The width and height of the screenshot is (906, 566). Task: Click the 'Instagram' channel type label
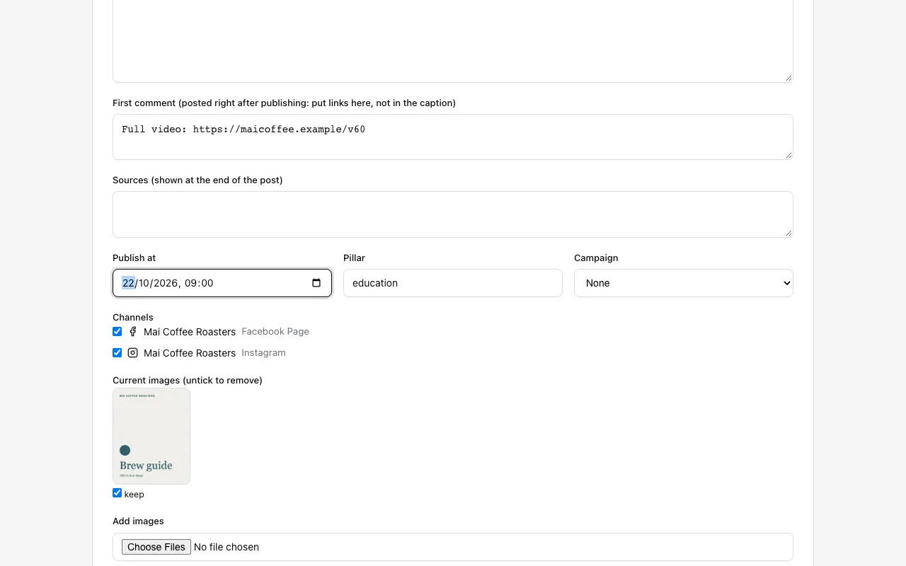(263, 352)
